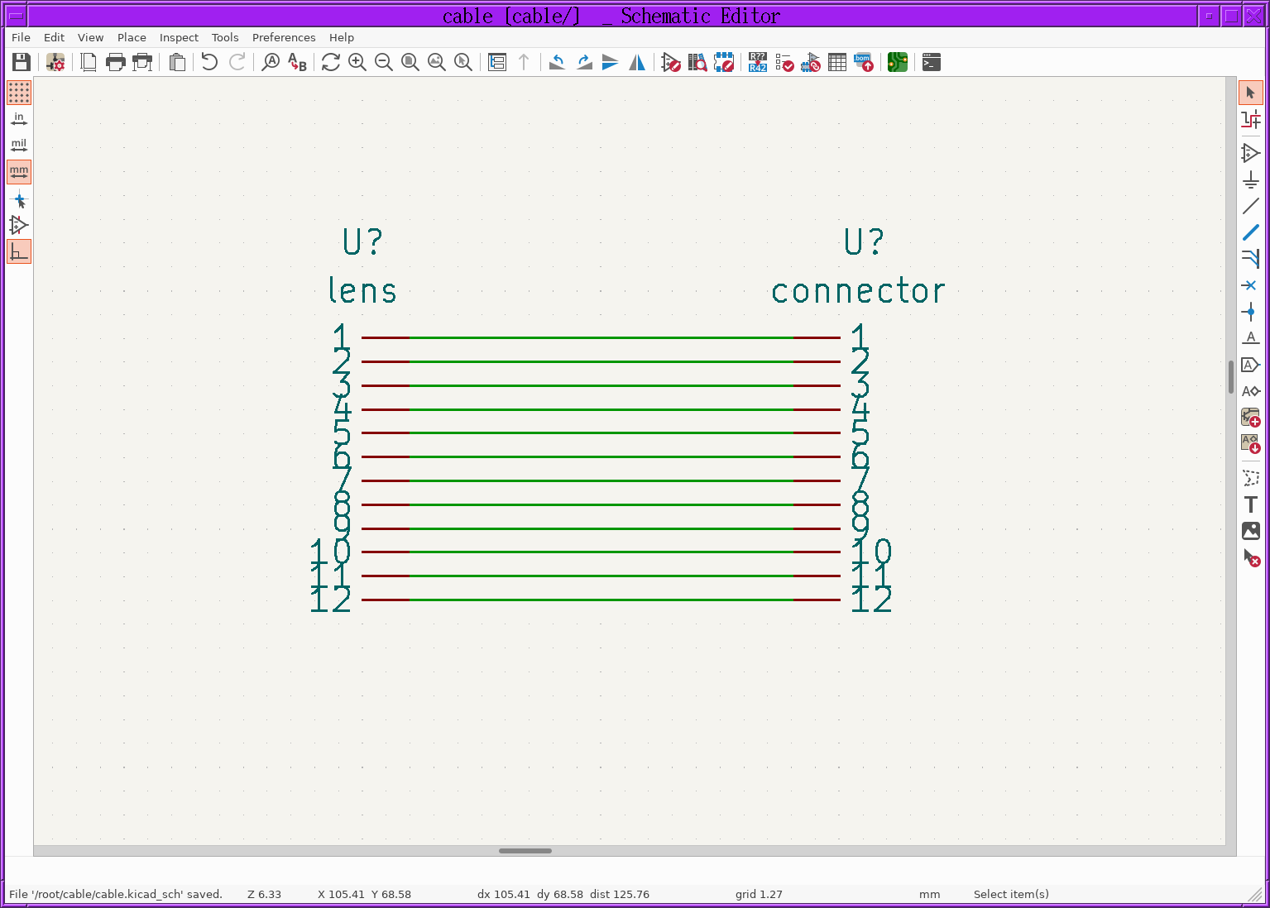Open the PCB editor
Viewport: 1270px width, 908px height.
898,62
